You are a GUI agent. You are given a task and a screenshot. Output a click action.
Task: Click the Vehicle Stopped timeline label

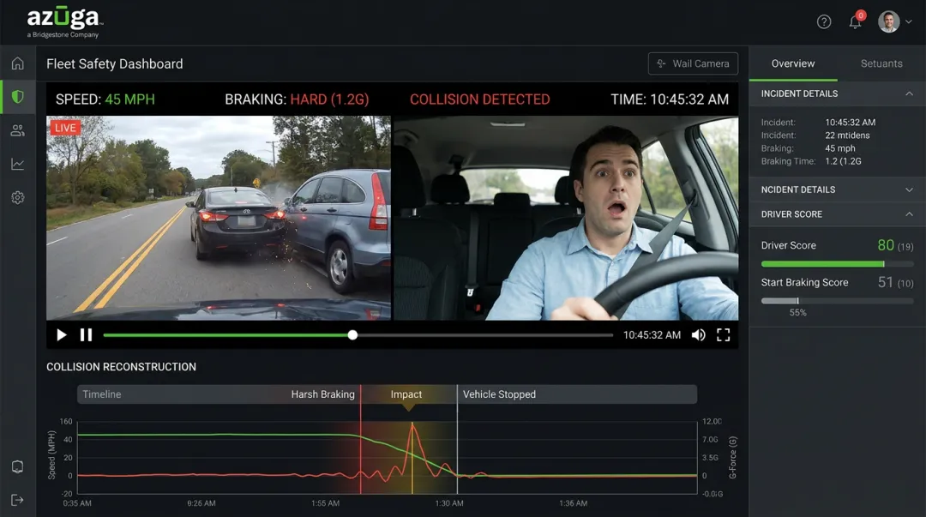(x=499, y=394)
